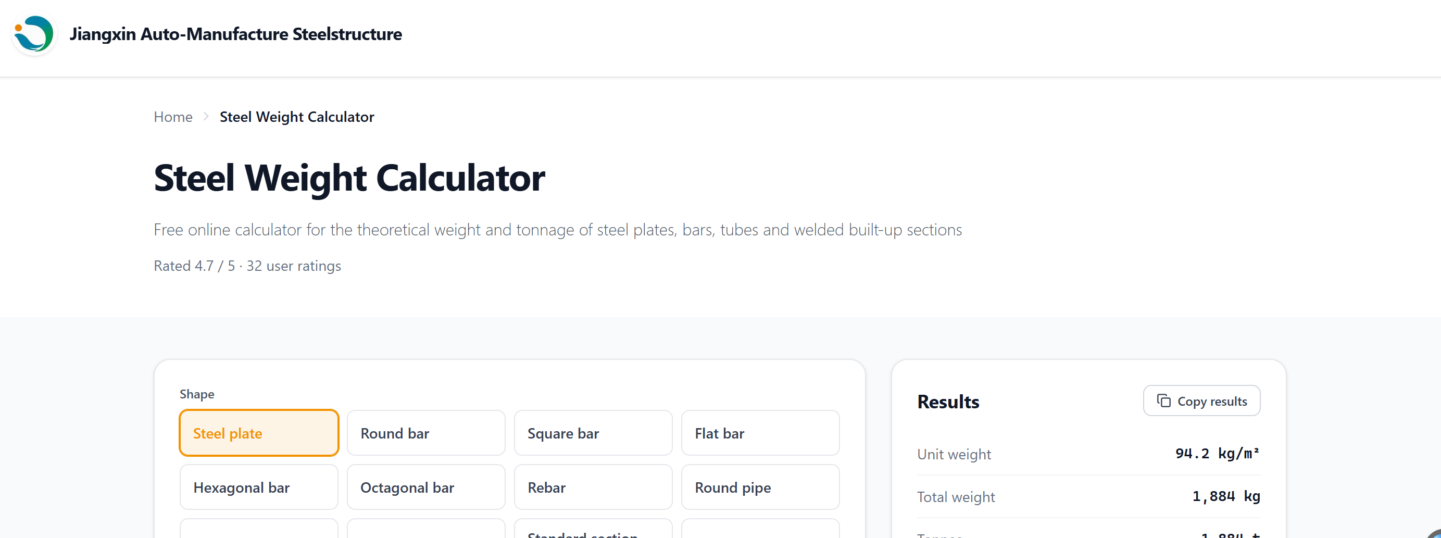Choose the Round bar shape
The image size is (1441, 538).
[x=425, y=433]
